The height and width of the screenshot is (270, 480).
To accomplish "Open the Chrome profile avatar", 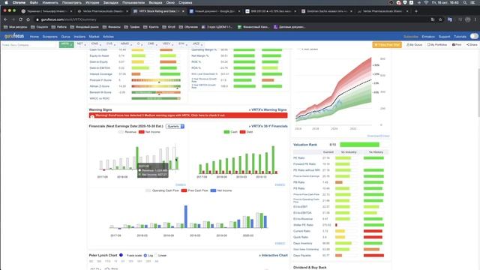I will (x=467, y=19).
